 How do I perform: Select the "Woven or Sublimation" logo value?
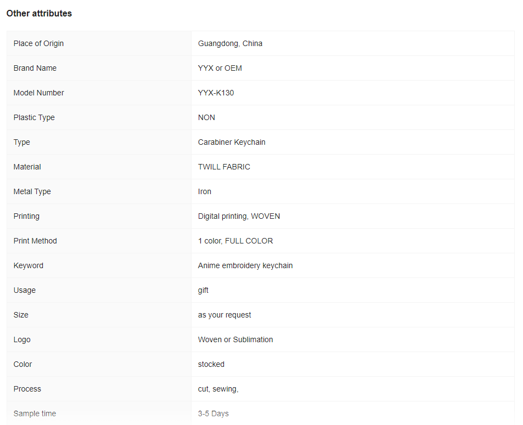[235, 339]
